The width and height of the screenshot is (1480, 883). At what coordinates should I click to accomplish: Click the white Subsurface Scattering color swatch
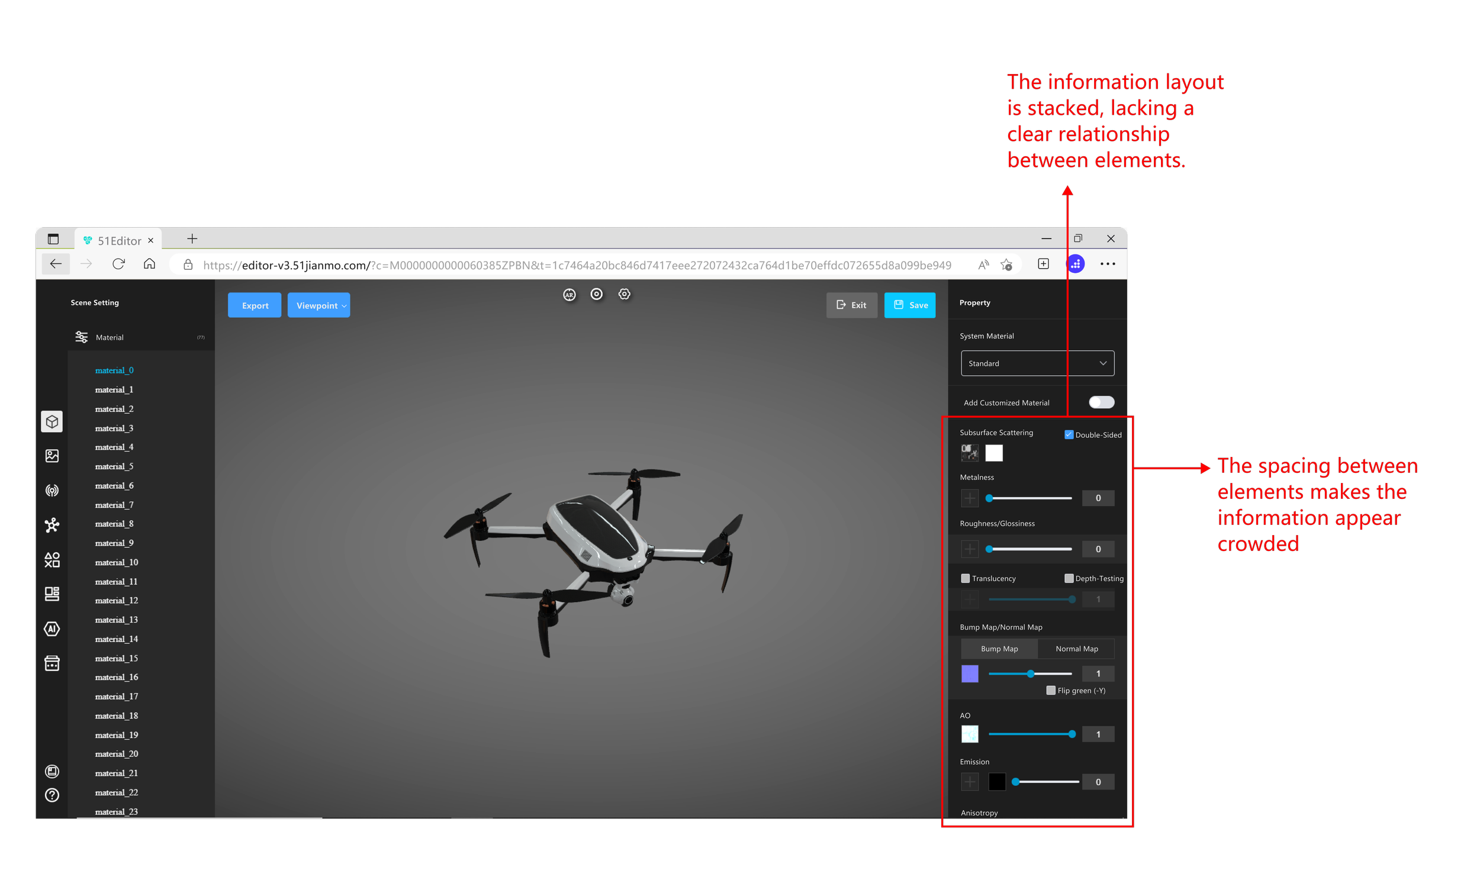(993, 453)
